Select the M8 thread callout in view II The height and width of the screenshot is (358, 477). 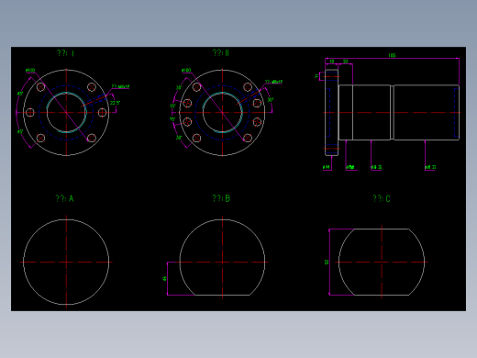273,82
